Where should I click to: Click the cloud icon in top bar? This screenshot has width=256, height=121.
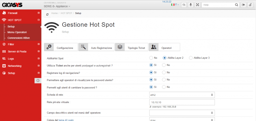(184, 5)
